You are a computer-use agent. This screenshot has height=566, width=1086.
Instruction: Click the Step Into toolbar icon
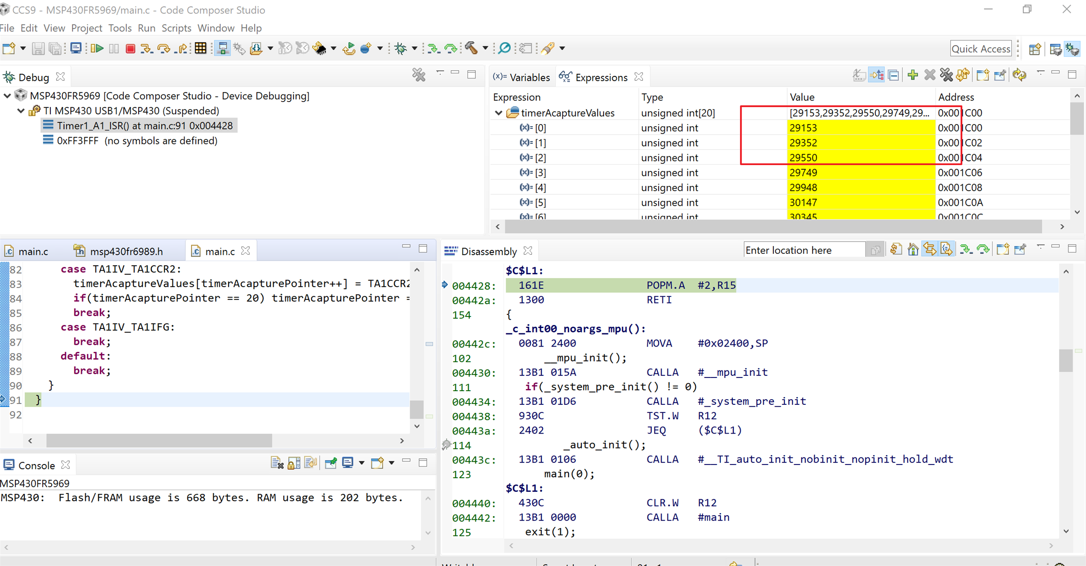click(146, 48)
